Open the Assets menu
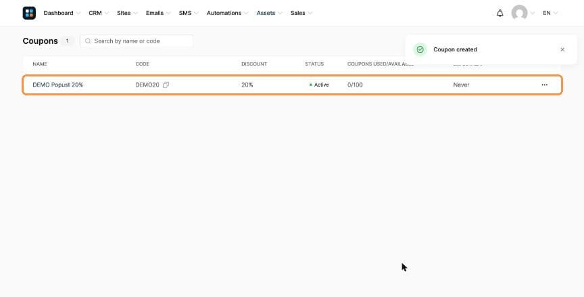584x297 pixels. (x=269, y=13)
